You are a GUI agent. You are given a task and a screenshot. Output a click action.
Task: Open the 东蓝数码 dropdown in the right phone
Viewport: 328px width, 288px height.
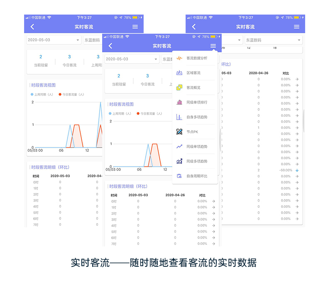274,40
